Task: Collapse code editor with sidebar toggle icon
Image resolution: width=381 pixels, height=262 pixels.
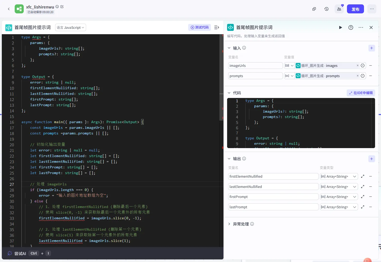Action: click(217, 28)
